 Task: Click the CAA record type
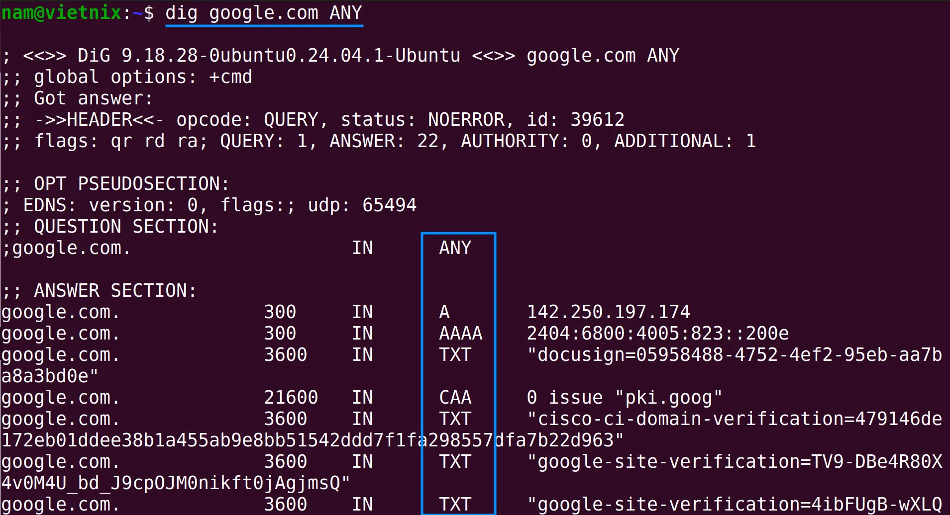point(455,398)
